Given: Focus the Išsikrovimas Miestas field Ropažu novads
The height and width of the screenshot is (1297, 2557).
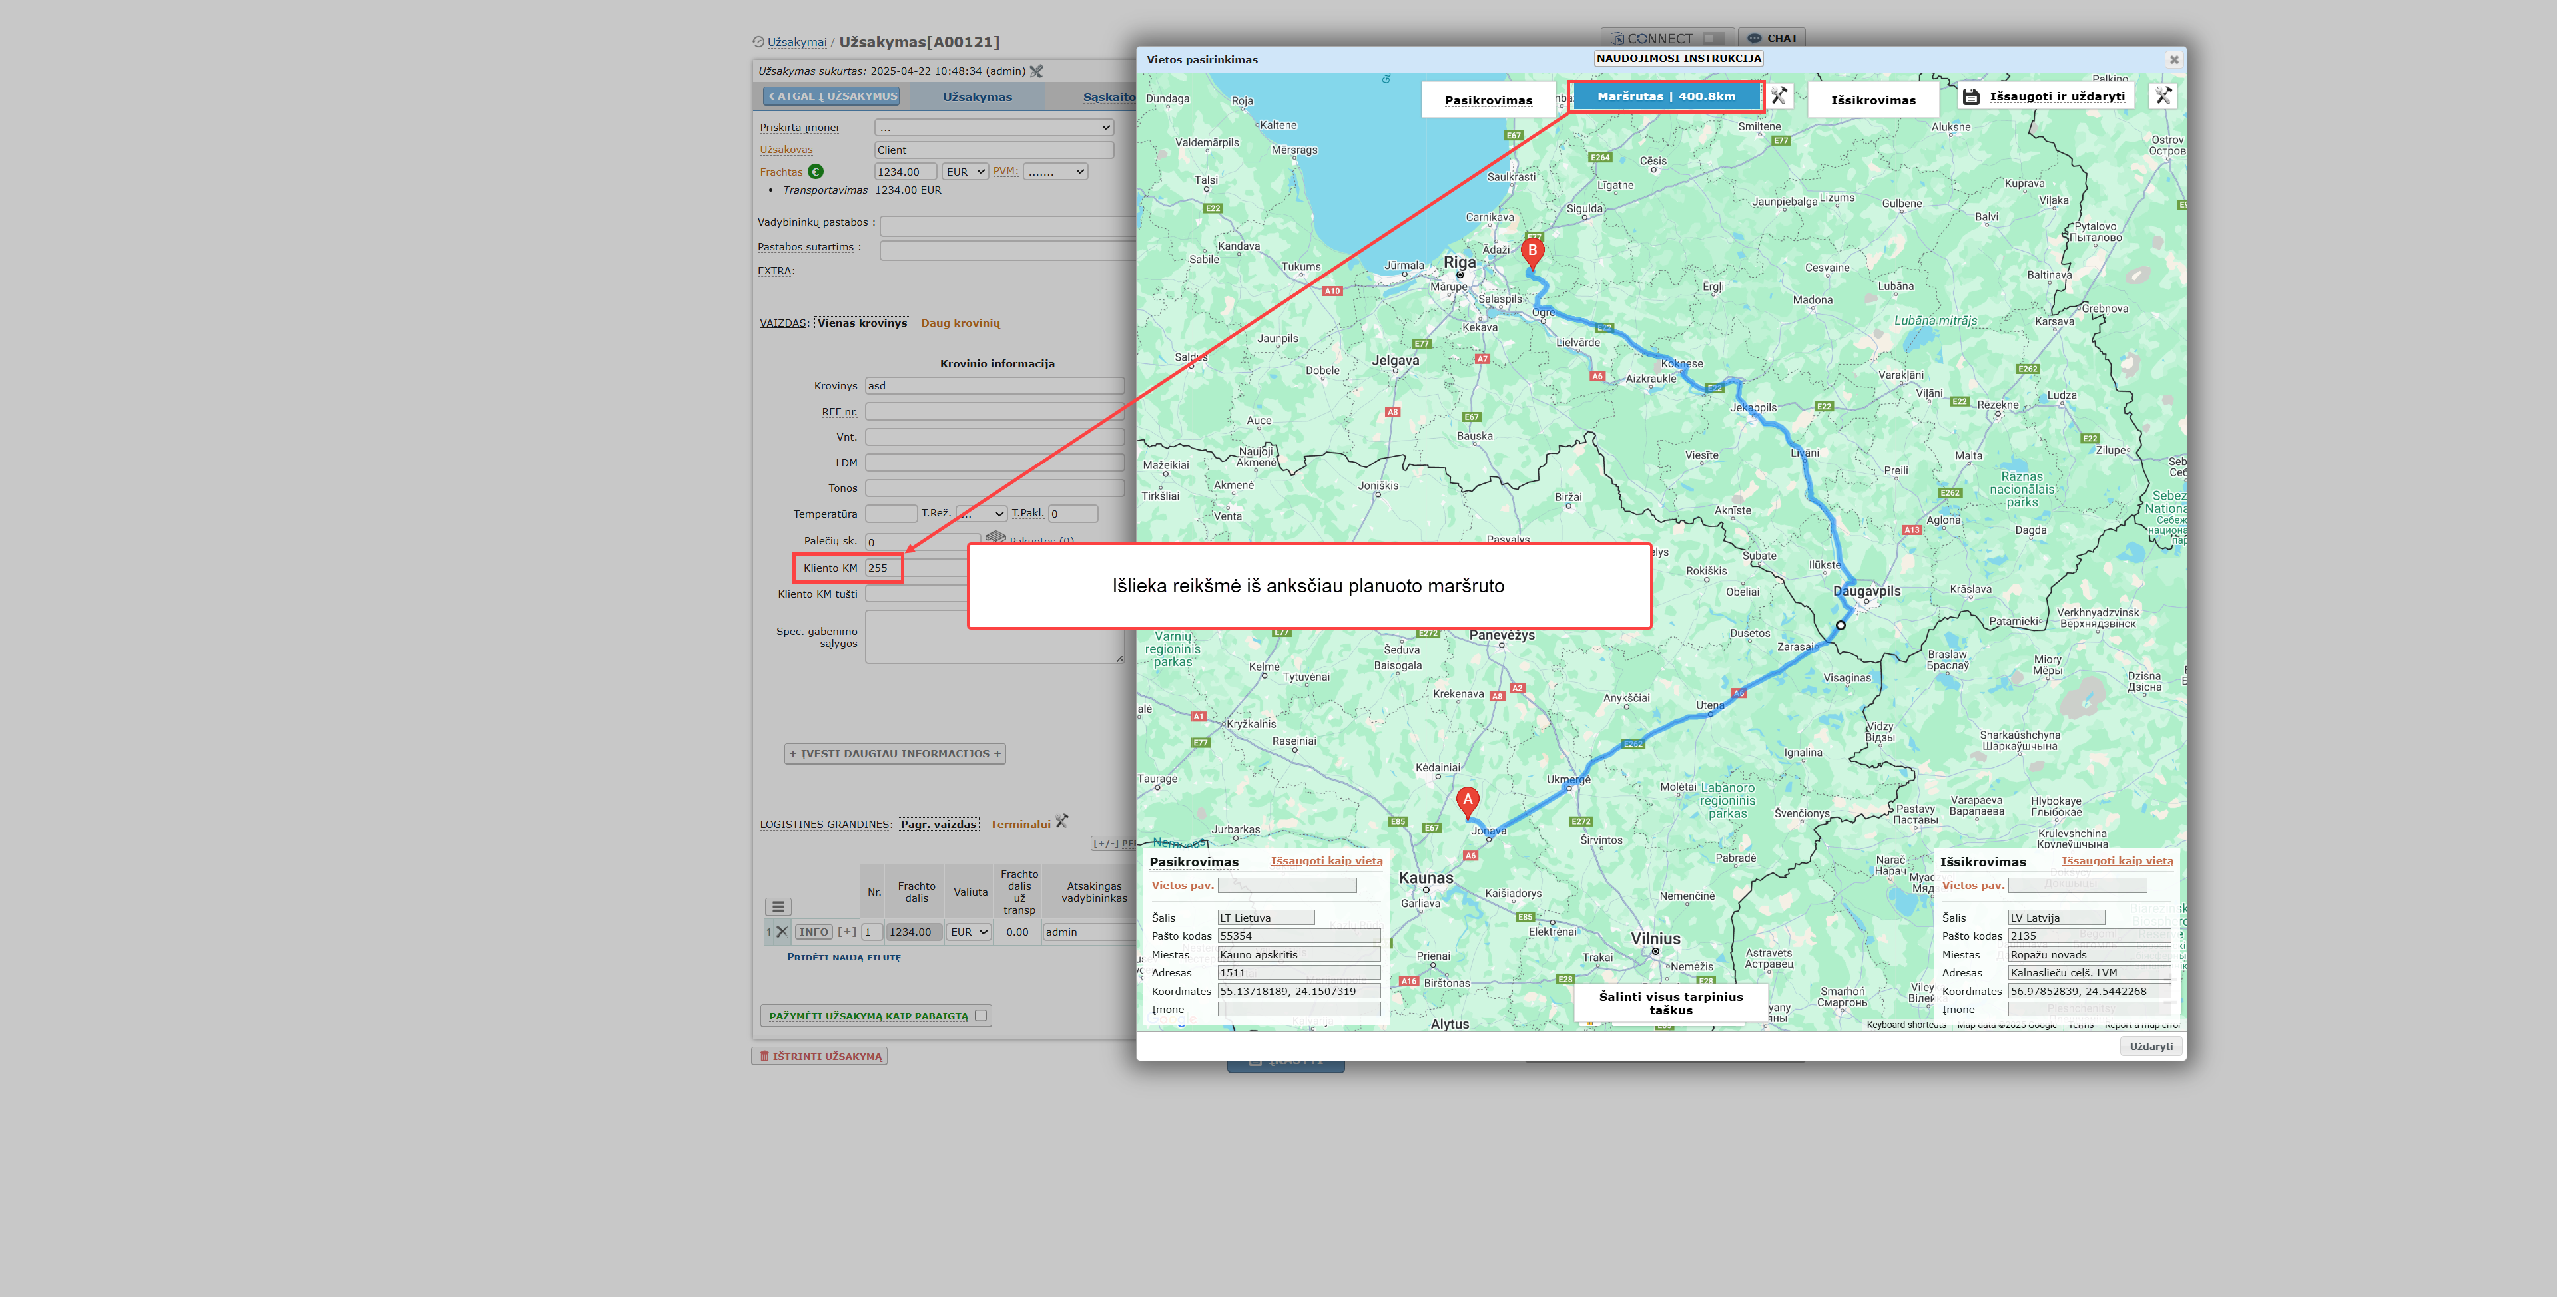Looking at the screenshot, I should pos(2090,955).
